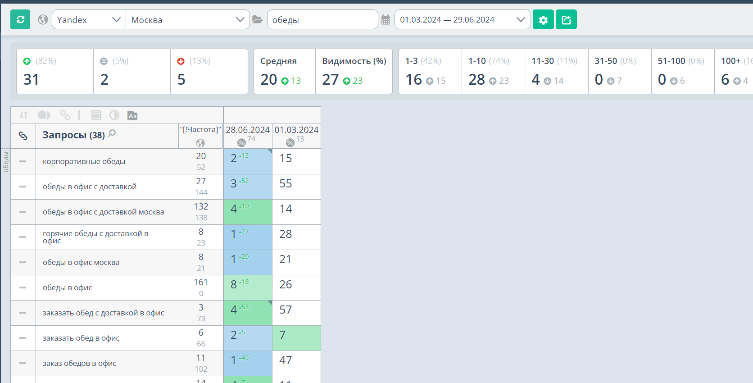This screenshot has height=383, width=753.
Task: Toggle the dash marker for заказать обед в офис row
Action: (23, 338)
